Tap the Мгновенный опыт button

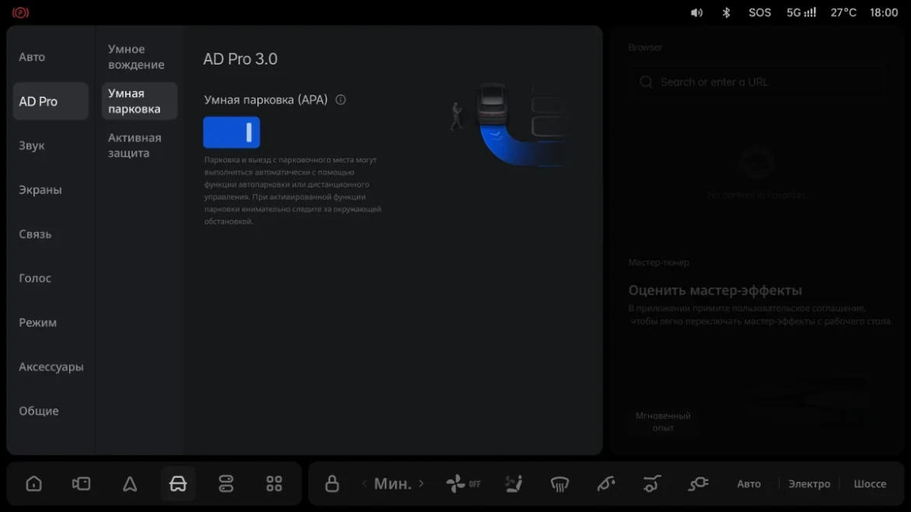[663, 421]
